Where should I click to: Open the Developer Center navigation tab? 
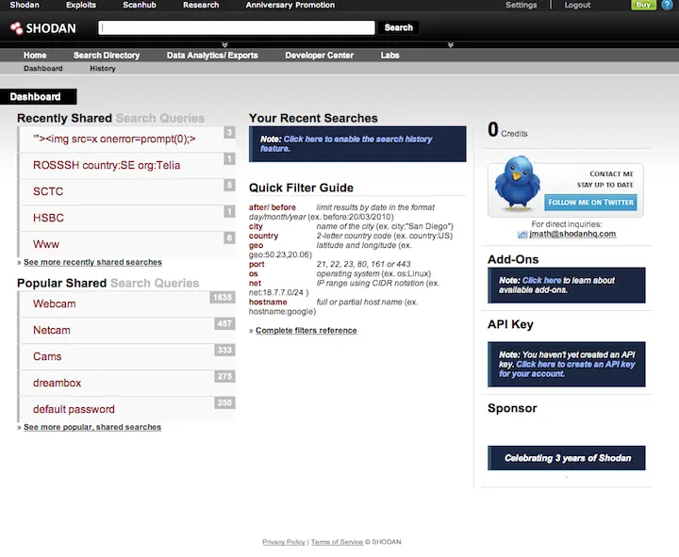click(319, 55)
